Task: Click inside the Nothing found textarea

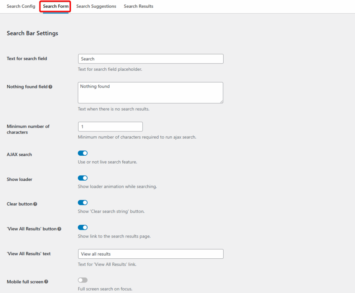Action: coord(150,93)
